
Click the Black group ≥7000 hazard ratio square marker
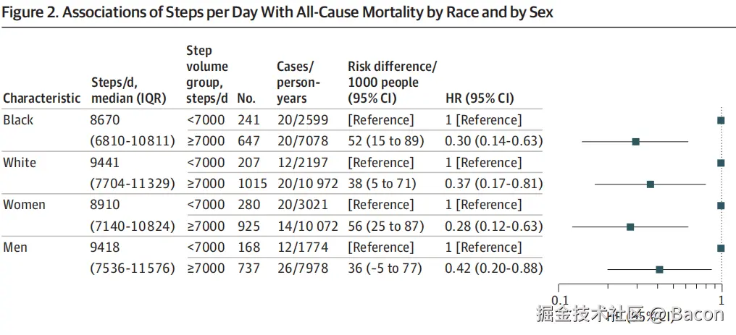click(635, 141)
